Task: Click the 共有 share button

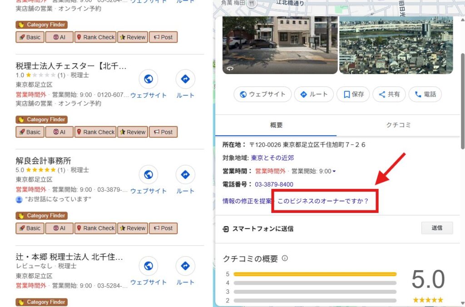Action: (x=389, y=94)
